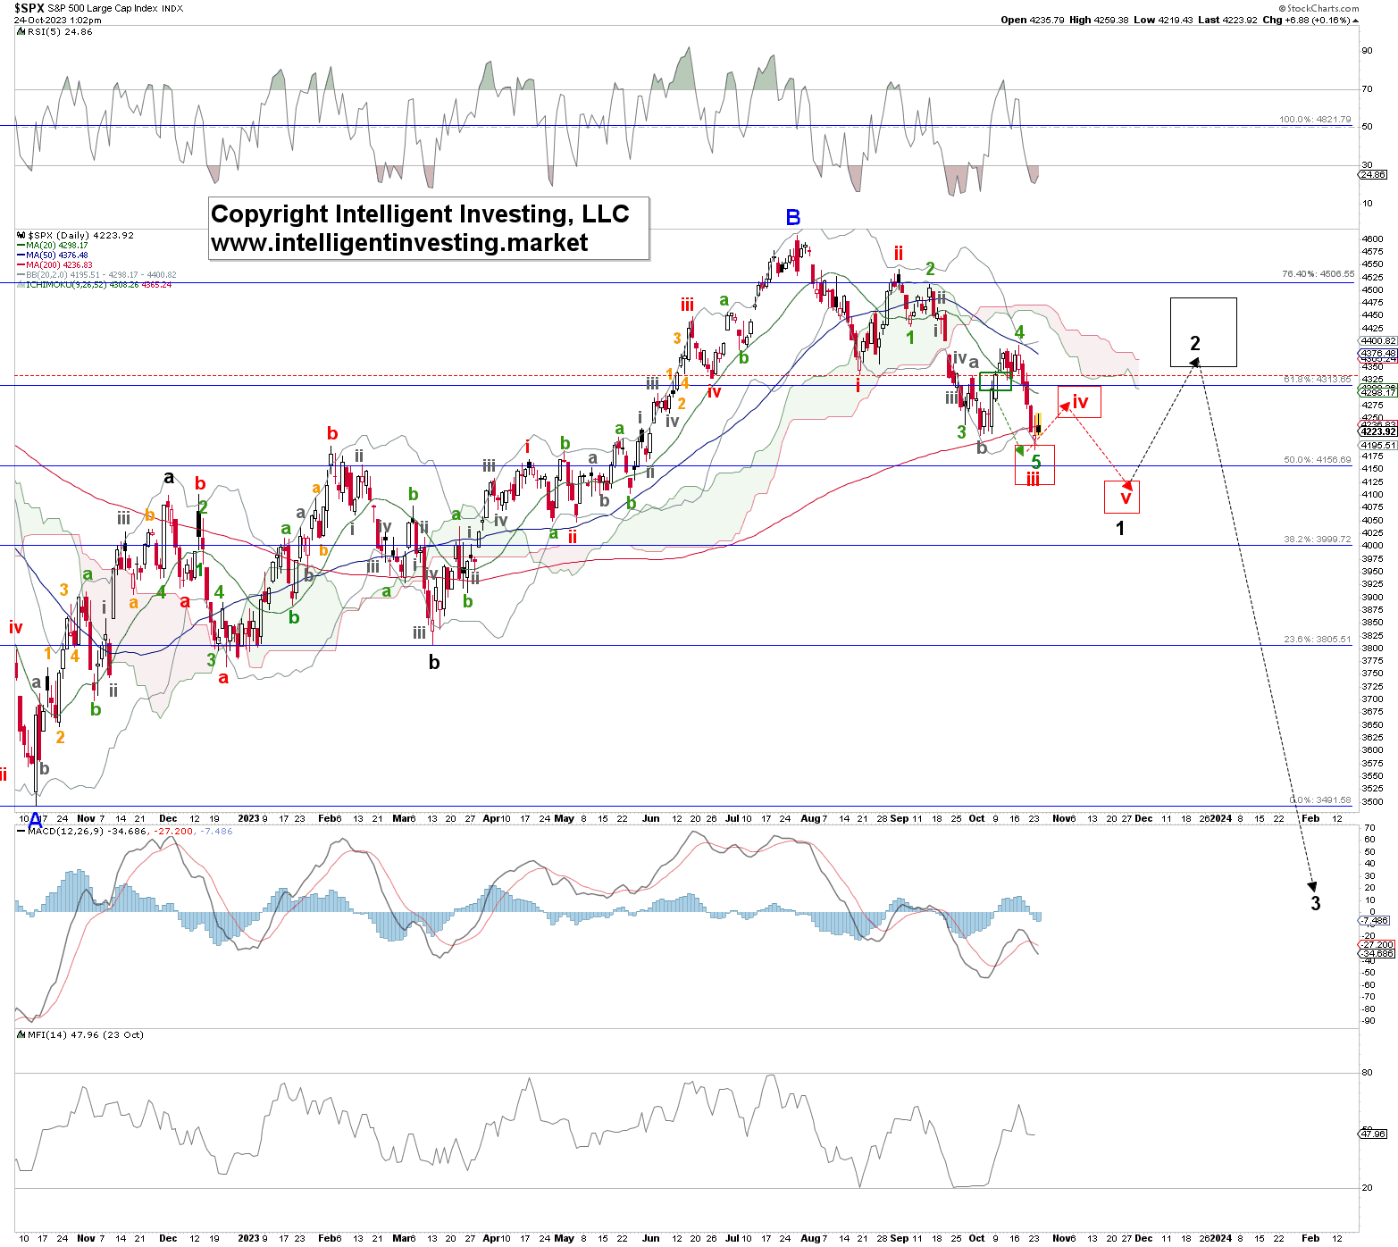Click the MA(200) 4236.83 legend text
The height and width of the screenshot is (1247, 1398).
pyautogui.click(x=59, y=265)
